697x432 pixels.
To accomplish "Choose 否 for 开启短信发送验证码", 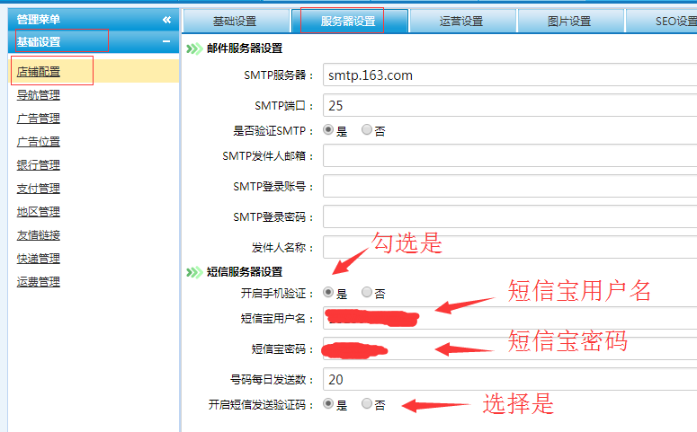I will tap(367, 404).
